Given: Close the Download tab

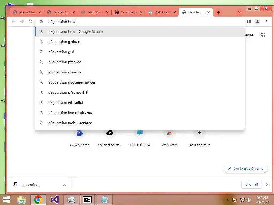Looking at the screenshot, I should 141,12.
